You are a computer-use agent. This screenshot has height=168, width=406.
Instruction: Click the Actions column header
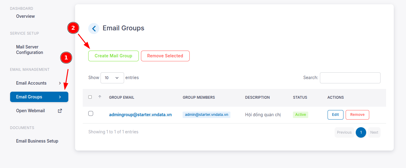click(336, 97)
